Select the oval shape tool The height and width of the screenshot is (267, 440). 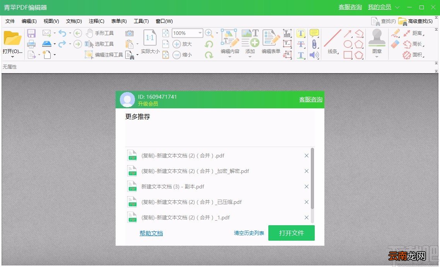pos(348,44)
